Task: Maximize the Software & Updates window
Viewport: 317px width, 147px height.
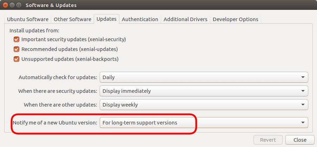Action: click(x=19, y=5)
